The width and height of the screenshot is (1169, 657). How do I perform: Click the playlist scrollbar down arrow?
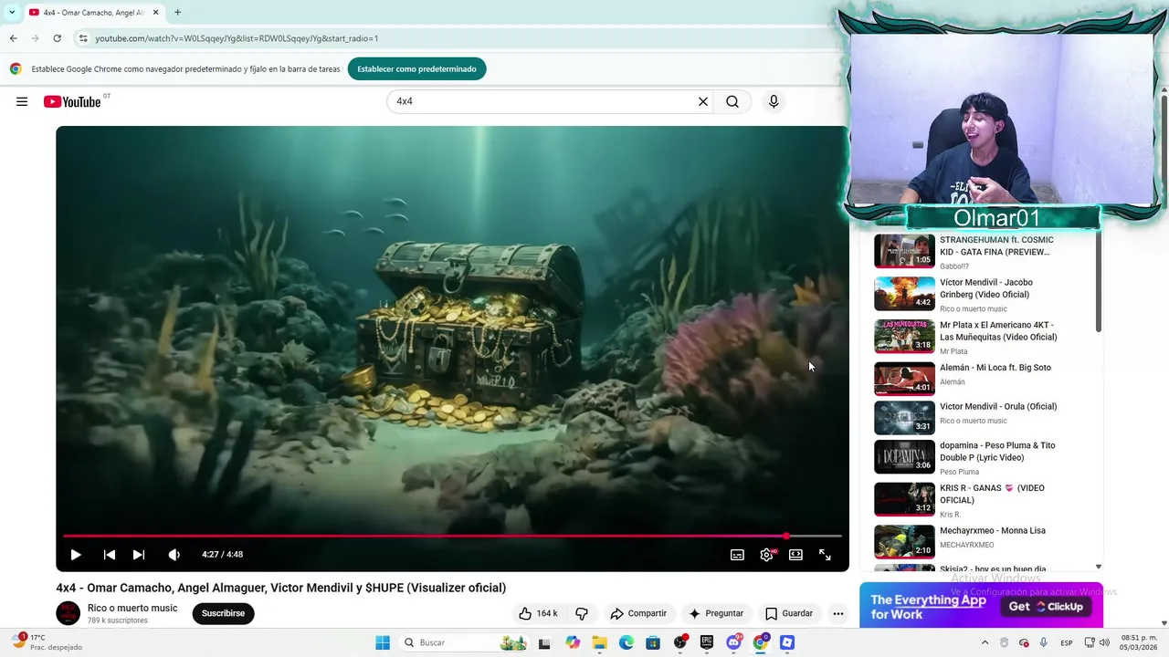(x=1098, y=567)
